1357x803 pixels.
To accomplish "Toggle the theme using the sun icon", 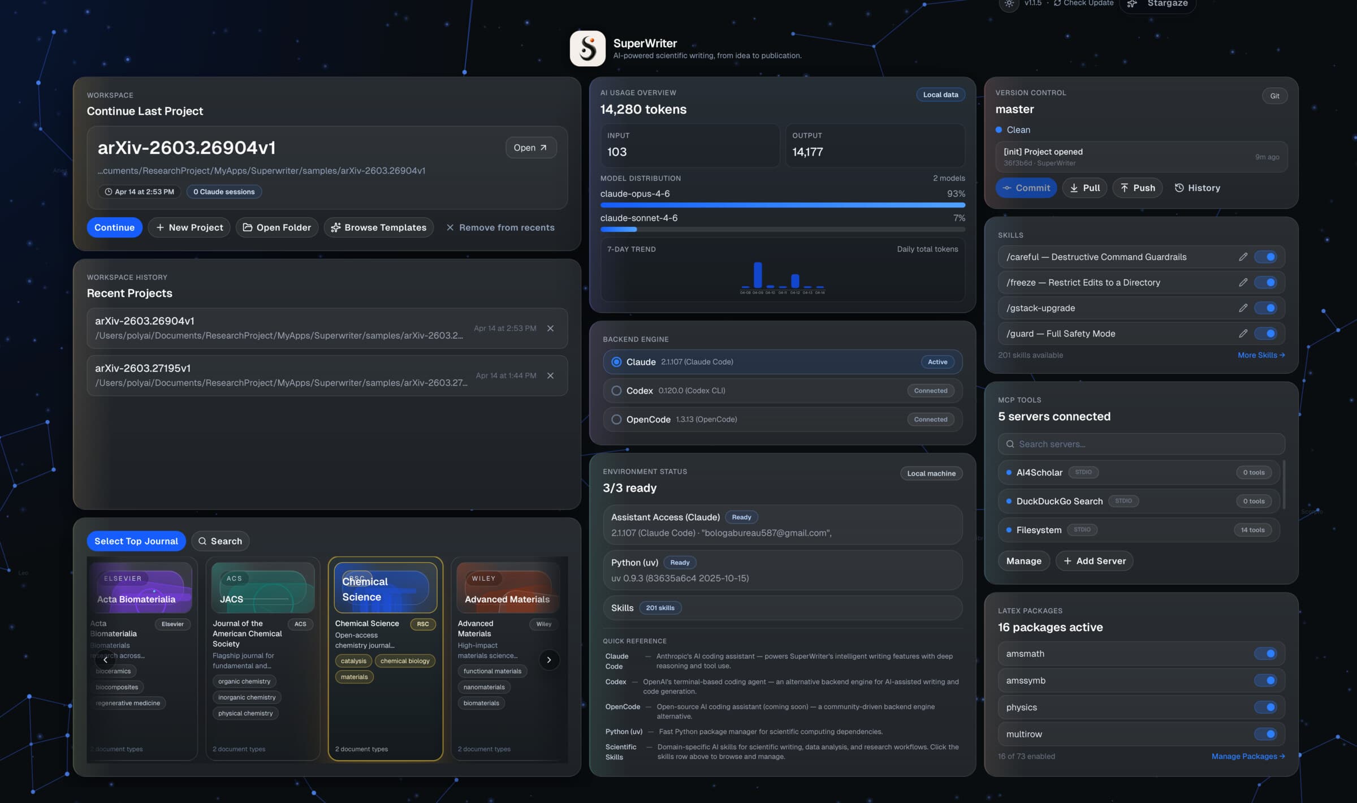I will coord(1009,4).
